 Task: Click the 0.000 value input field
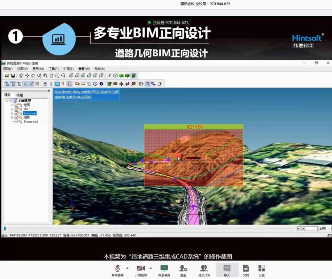click(306, 229)
